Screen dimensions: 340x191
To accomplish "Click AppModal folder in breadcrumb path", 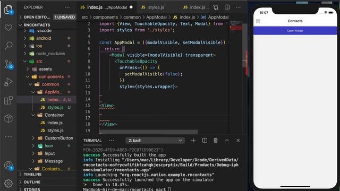I will 156,17.
